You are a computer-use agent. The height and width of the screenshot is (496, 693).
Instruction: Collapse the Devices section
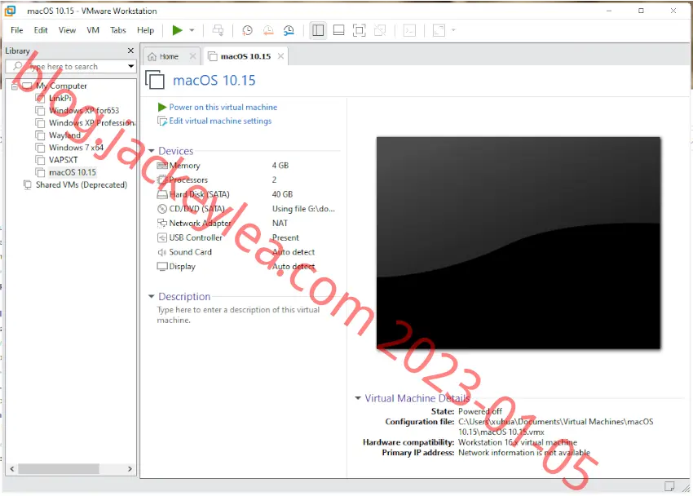(151, 151)
